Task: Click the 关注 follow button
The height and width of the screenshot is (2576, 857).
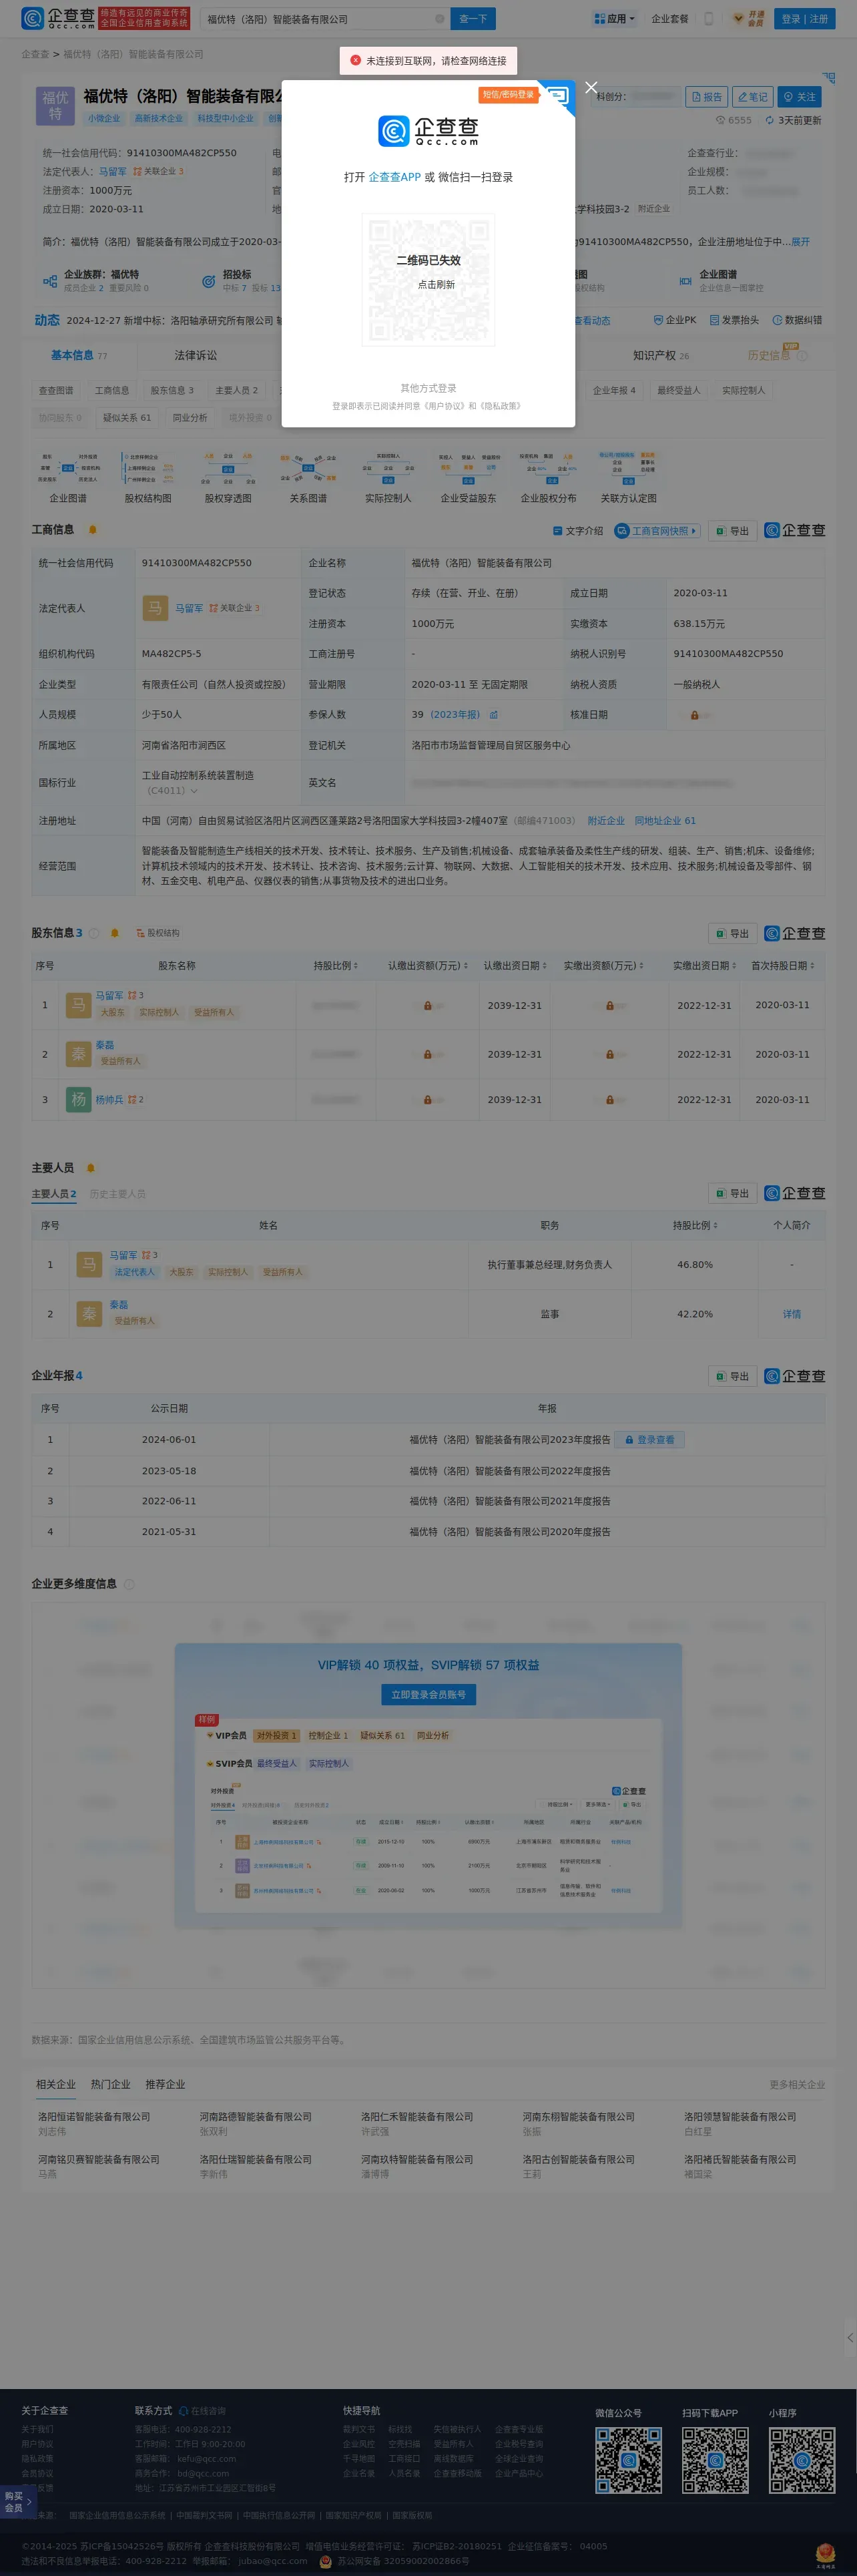Action: click(x=799, y=97)
